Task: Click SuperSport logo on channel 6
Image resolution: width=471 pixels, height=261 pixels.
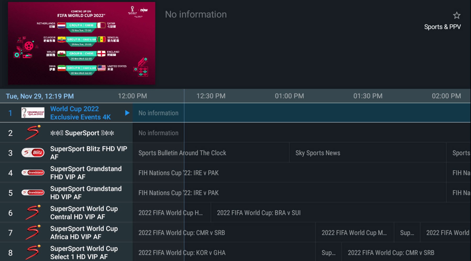Action: [33, 212]
